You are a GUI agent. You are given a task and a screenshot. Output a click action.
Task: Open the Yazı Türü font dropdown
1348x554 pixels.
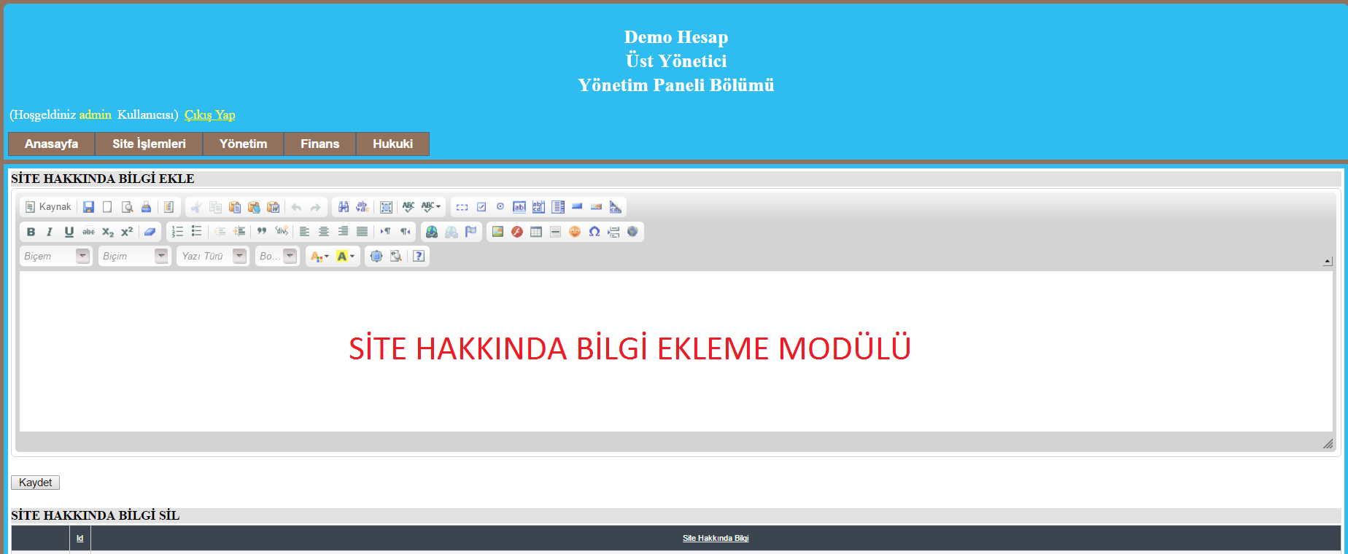point(239,256)
